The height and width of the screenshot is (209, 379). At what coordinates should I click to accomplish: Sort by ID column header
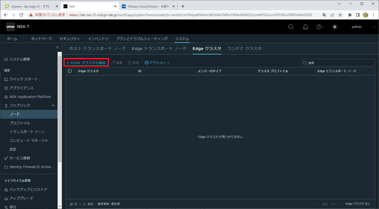point(140,71)
